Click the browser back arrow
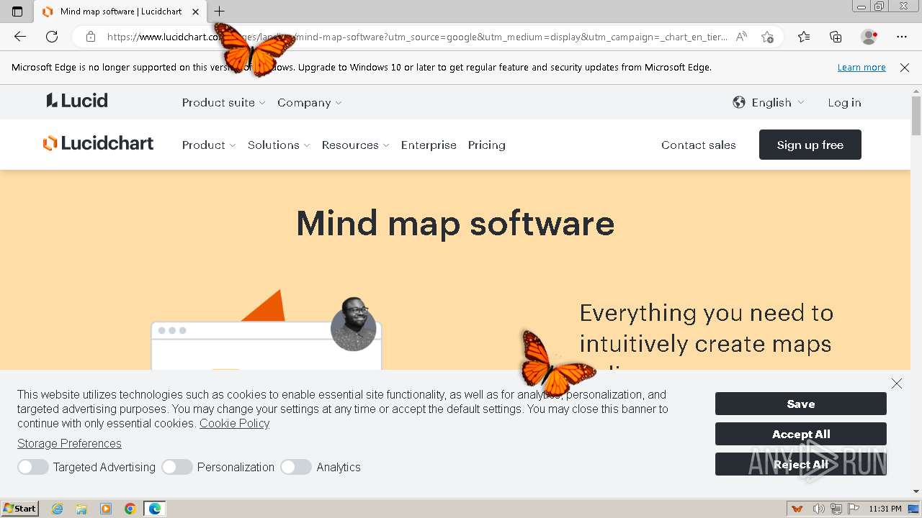The height and width of the screenshot is (518, 922). click(x=20, y=37)
